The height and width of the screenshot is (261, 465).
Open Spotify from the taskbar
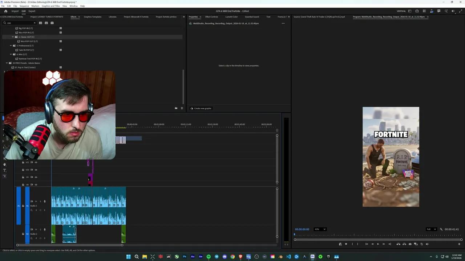click(209, 257)
